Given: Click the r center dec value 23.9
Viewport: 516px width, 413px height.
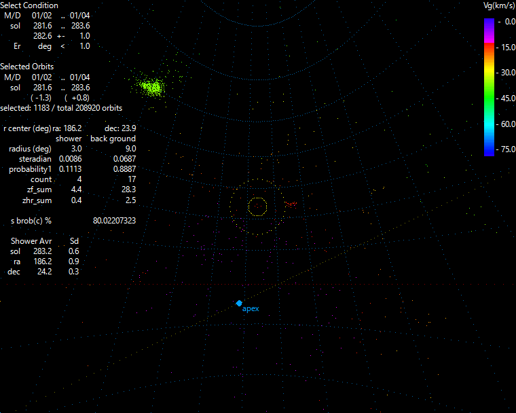Looking at the screenshot, I should (129, 128).
